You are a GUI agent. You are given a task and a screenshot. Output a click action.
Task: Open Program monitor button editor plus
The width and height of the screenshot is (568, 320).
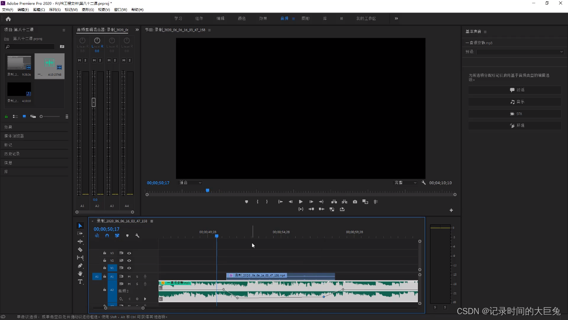[x=451, y=210]
